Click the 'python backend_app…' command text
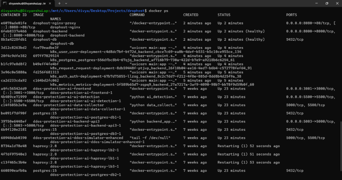 pyautogui.click(x=153, y=122)
